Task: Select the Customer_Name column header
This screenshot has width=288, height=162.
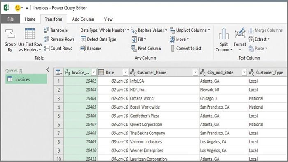Action: click(164, 72)
